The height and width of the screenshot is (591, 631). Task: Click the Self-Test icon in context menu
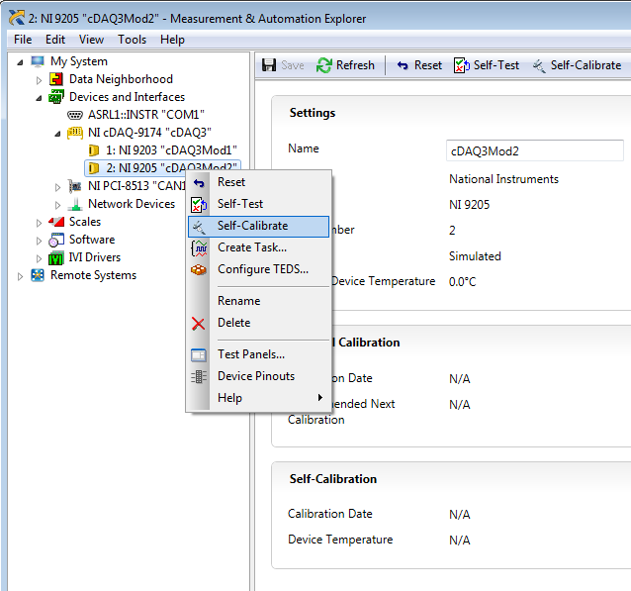point(199,204)
